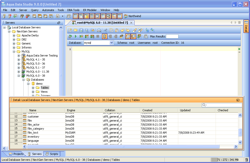250x163 pixels.
Task: Open the File menu
Action: click(5, 10)
